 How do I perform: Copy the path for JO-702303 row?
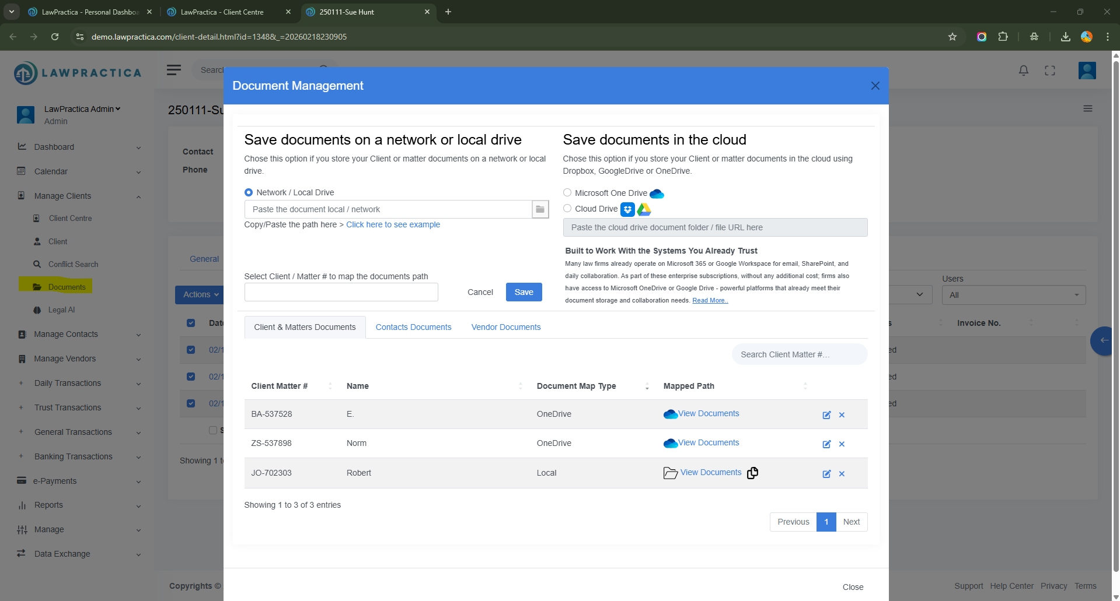(x=753, y=473)
